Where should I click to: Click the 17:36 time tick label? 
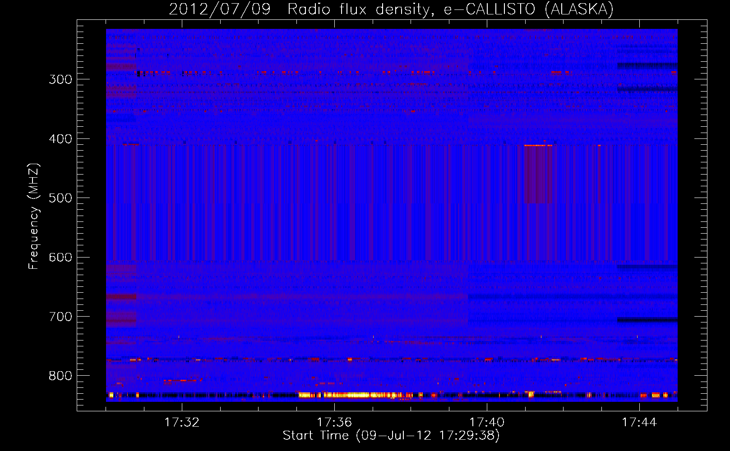[x=334, y=423]
